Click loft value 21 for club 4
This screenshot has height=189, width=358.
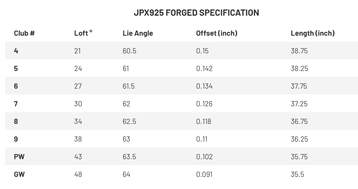tap(77, 51)
